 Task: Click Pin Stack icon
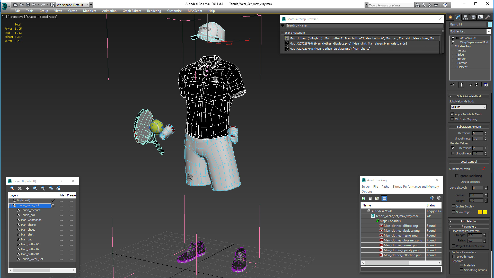(x=452, y=85)
